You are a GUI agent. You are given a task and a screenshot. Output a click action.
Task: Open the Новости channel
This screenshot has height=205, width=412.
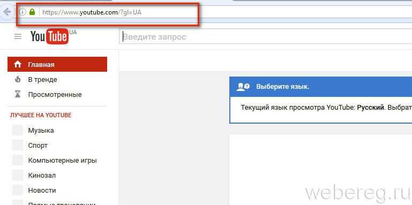[42, 191]
